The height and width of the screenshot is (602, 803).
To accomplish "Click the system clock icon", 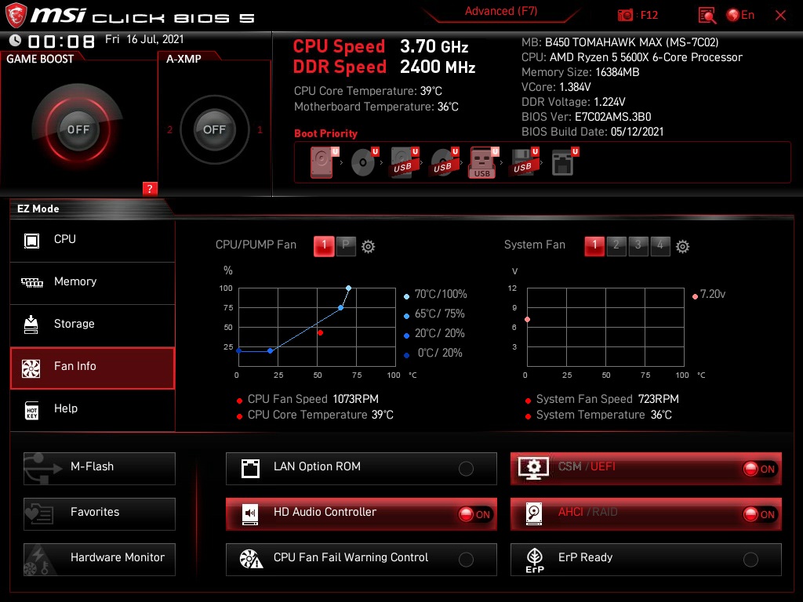I will pyautogui.click(x=16, y=41).
